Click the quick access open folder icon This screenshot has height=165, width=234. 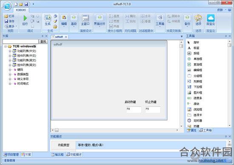tap(21, 4)
